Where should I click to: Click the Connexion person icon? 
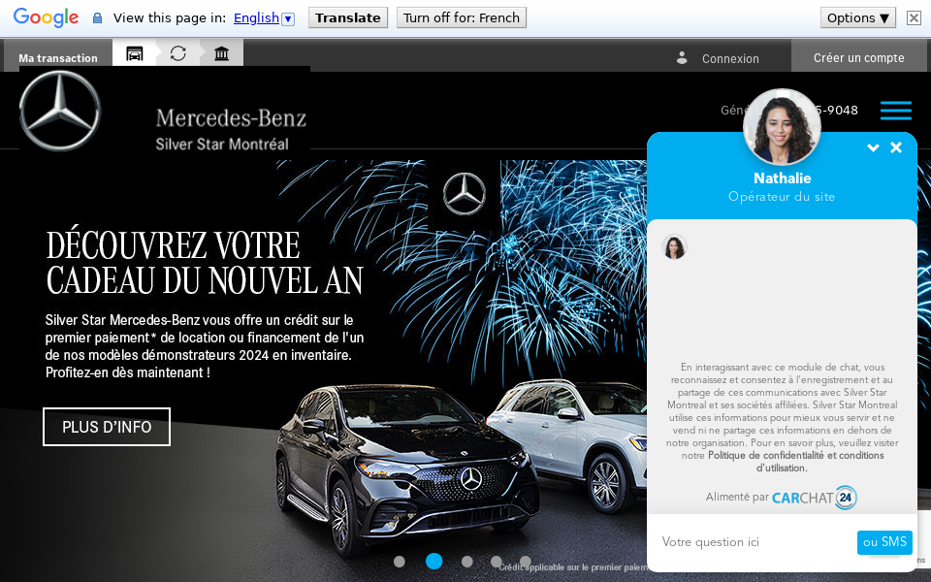(x=682, y=58)
